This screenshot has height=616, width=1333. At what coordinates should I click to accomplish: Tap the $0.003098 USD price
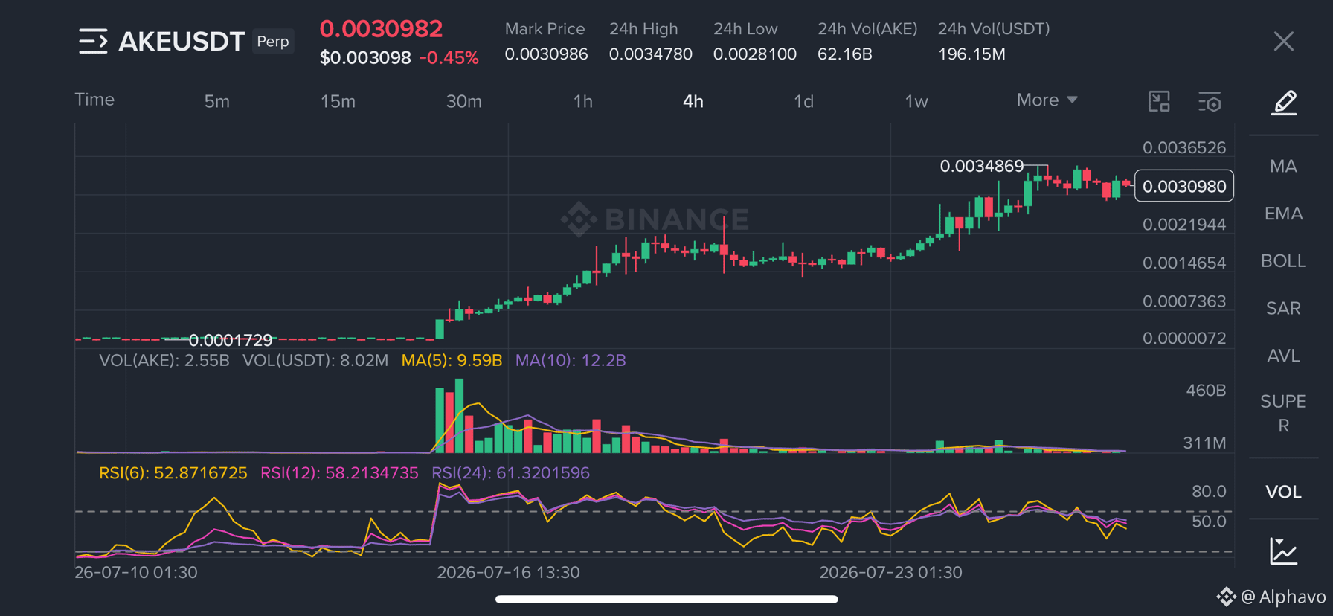[364, 58]
